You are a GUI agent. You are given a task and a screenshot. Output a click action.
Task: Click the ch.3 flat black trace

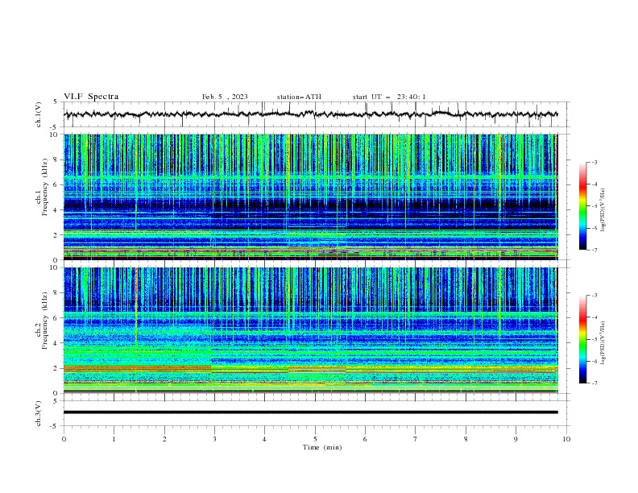pos(310,412)
